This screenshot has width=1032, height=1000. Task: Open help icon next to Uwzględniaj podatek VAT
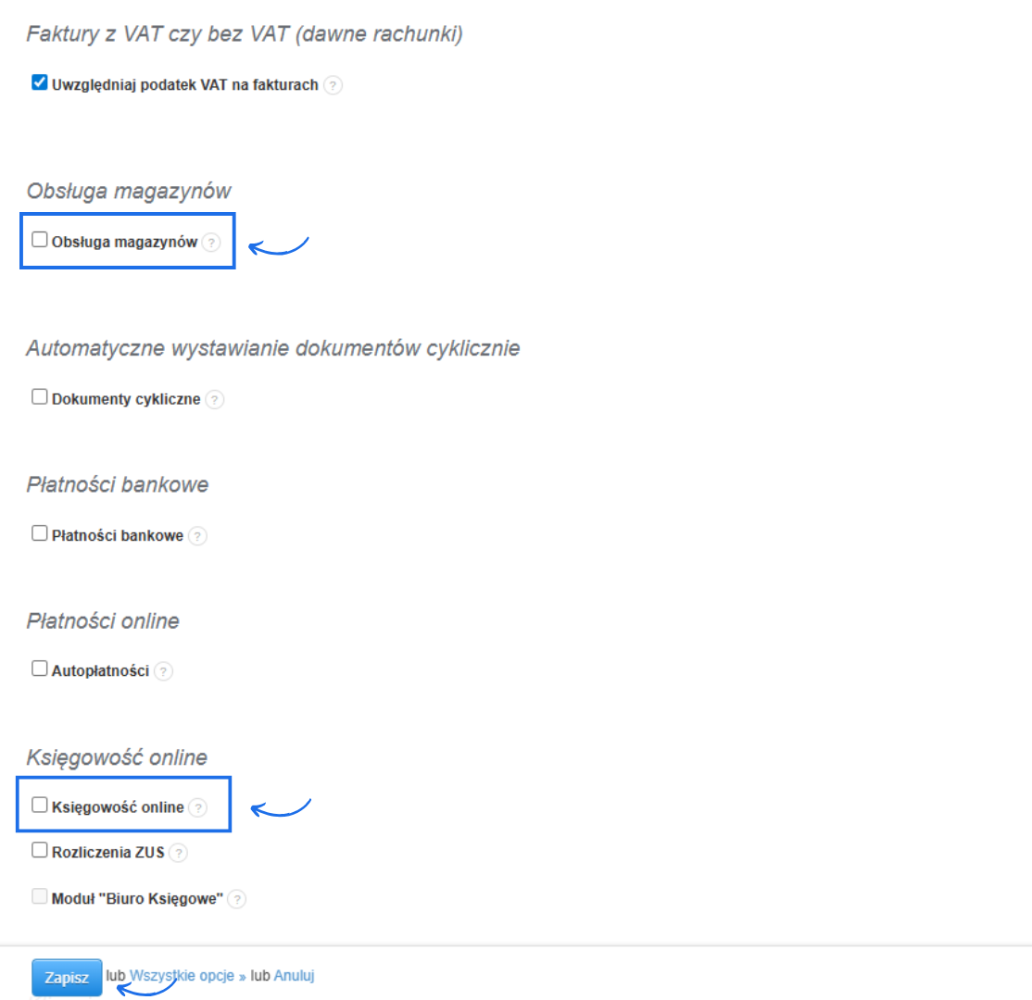(x=333, y=84)
